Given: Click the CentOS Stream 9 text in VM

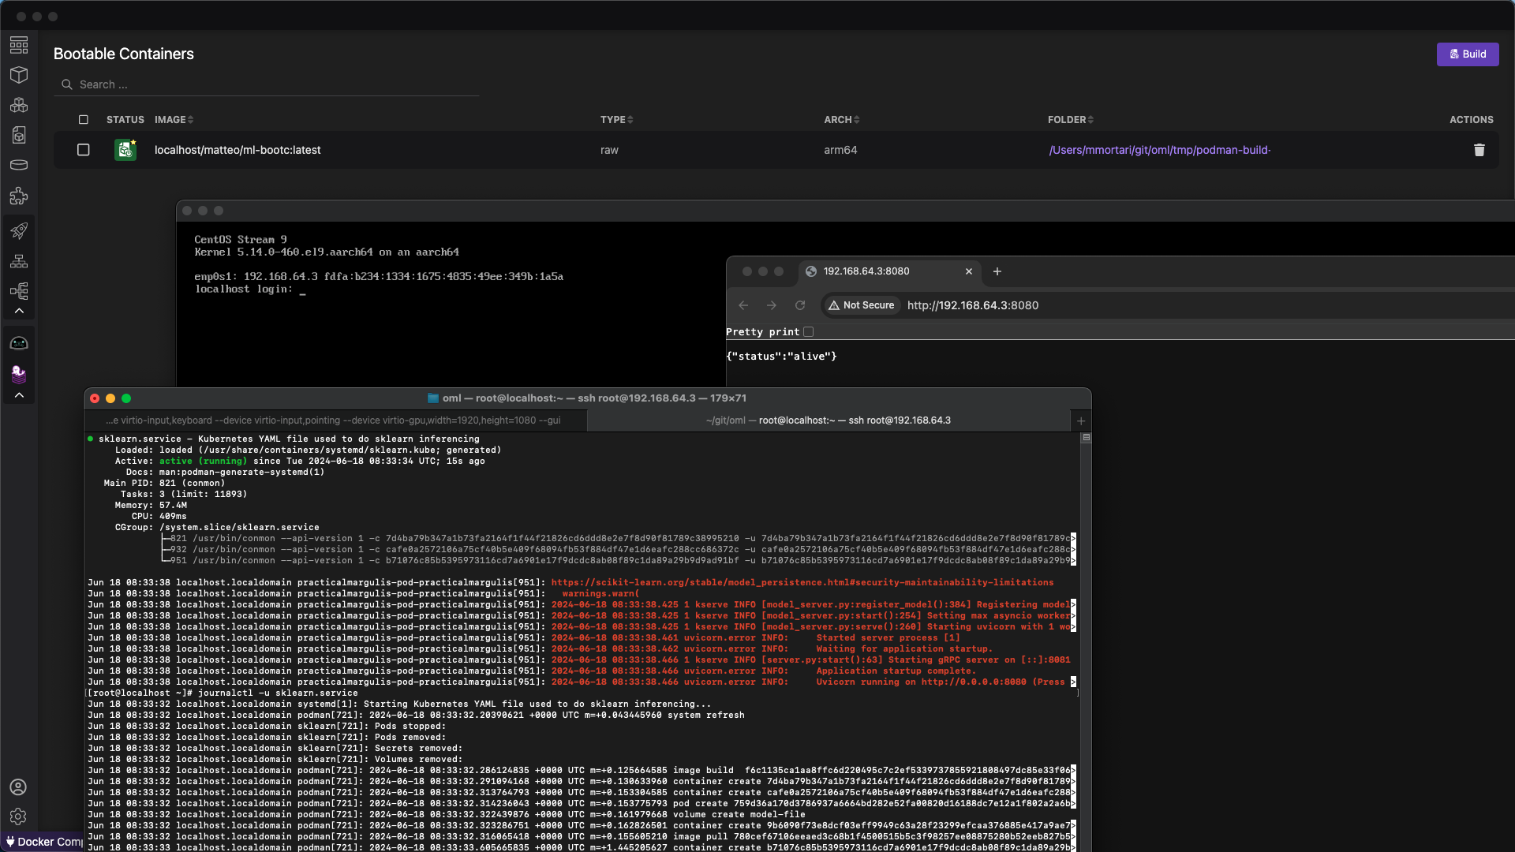Looking at the screenshot, I should [x=241, y=240].
